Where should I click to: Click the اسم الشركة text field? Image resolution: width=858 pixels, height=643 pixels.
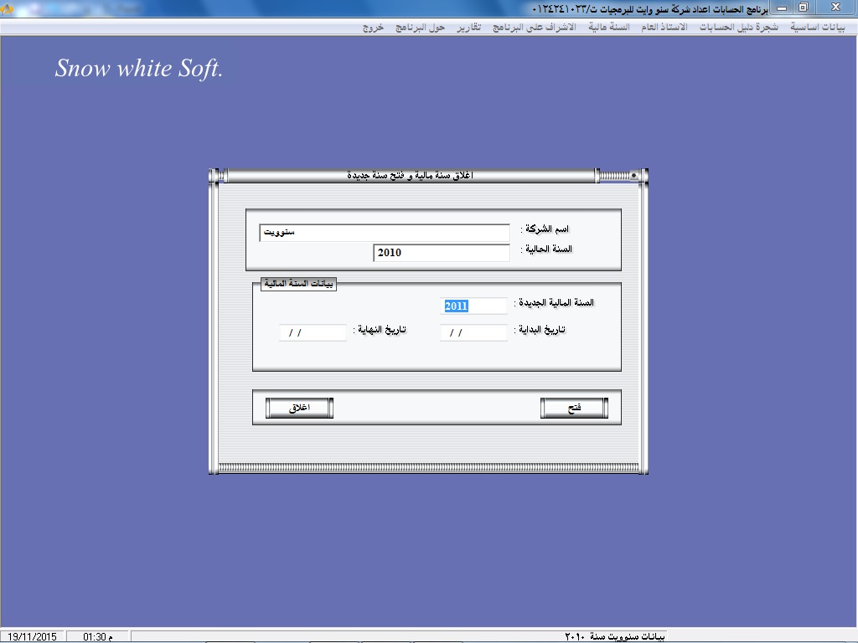385,232
